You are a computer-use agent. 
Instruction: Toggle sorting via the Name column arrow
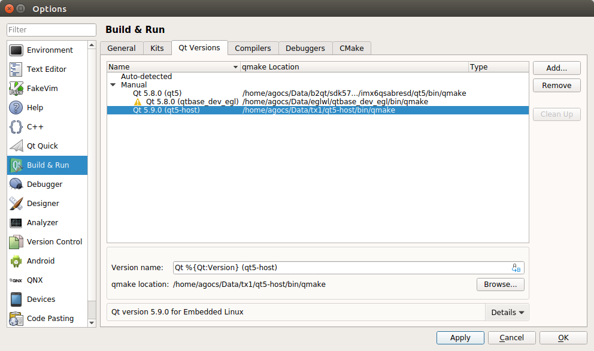coord(236,66)
